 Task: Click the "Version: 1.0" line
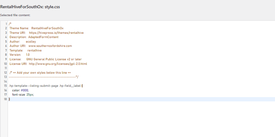[x=20, y=55]
